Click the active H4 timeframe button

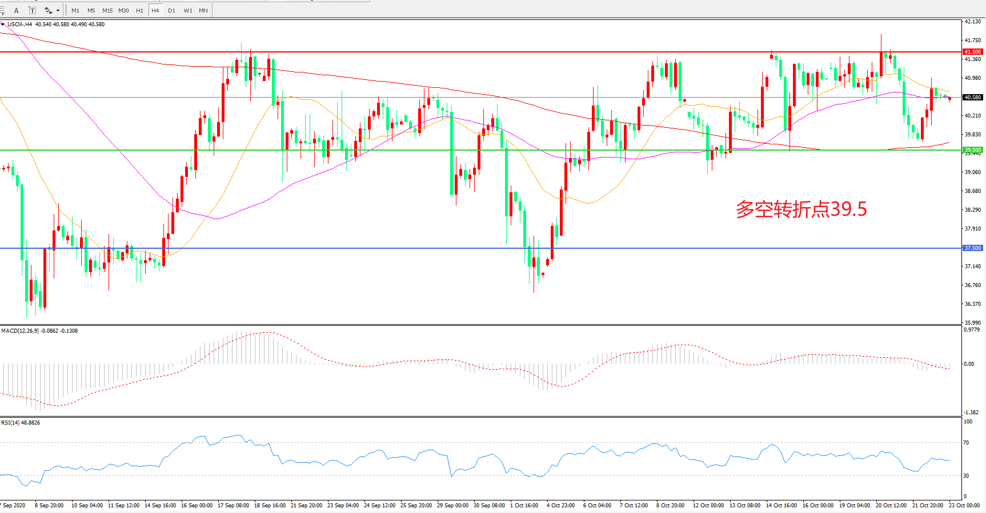(x=155, y=10)
